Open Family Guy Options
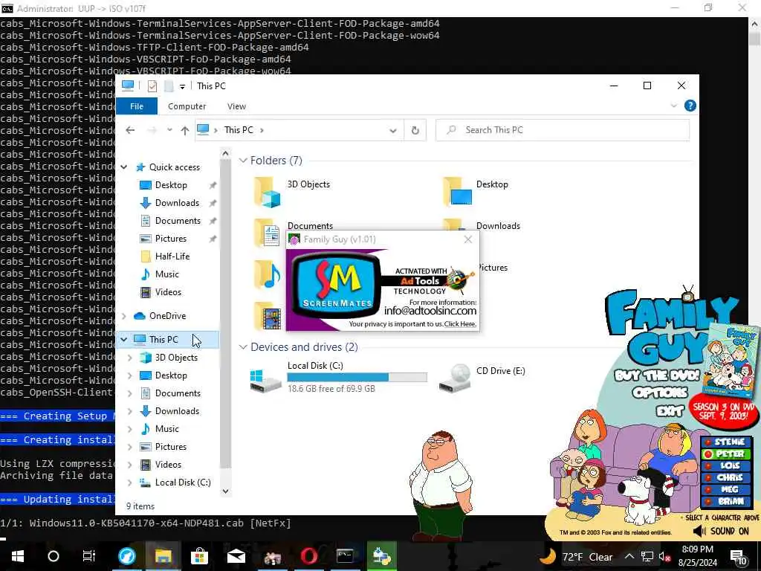This screenshot has width=761, height=571. [660, 393]
